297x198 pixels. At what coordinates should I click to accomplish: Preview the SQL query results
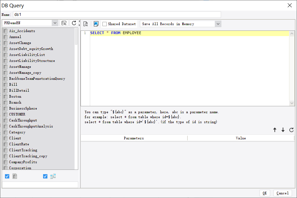click(x=86, y=24)
